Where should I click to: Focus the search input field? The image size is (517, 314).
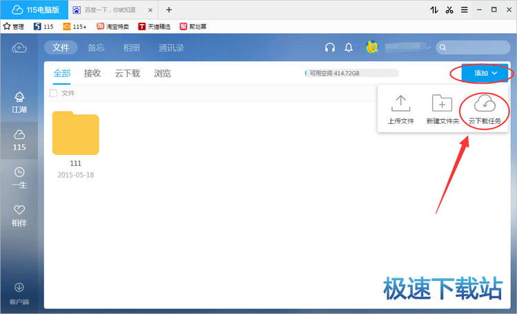point(473,48)
